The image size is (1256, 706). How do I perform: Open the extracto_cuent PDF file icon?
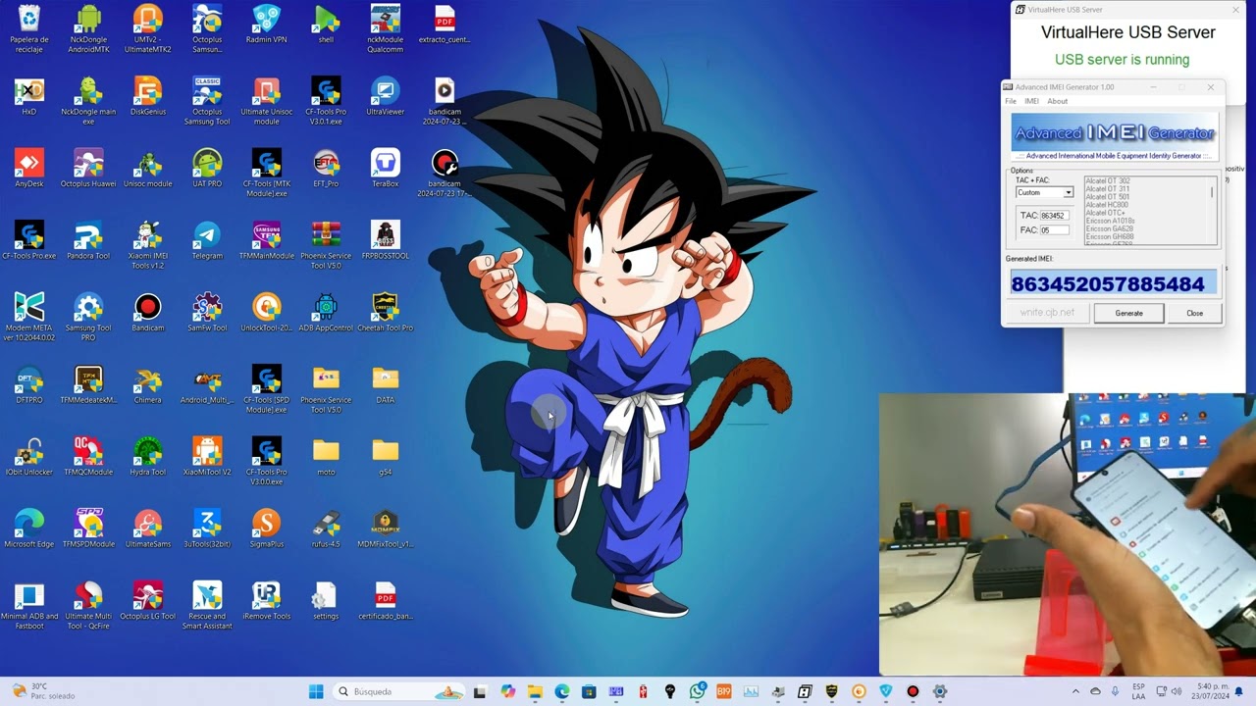click(445, 25)
